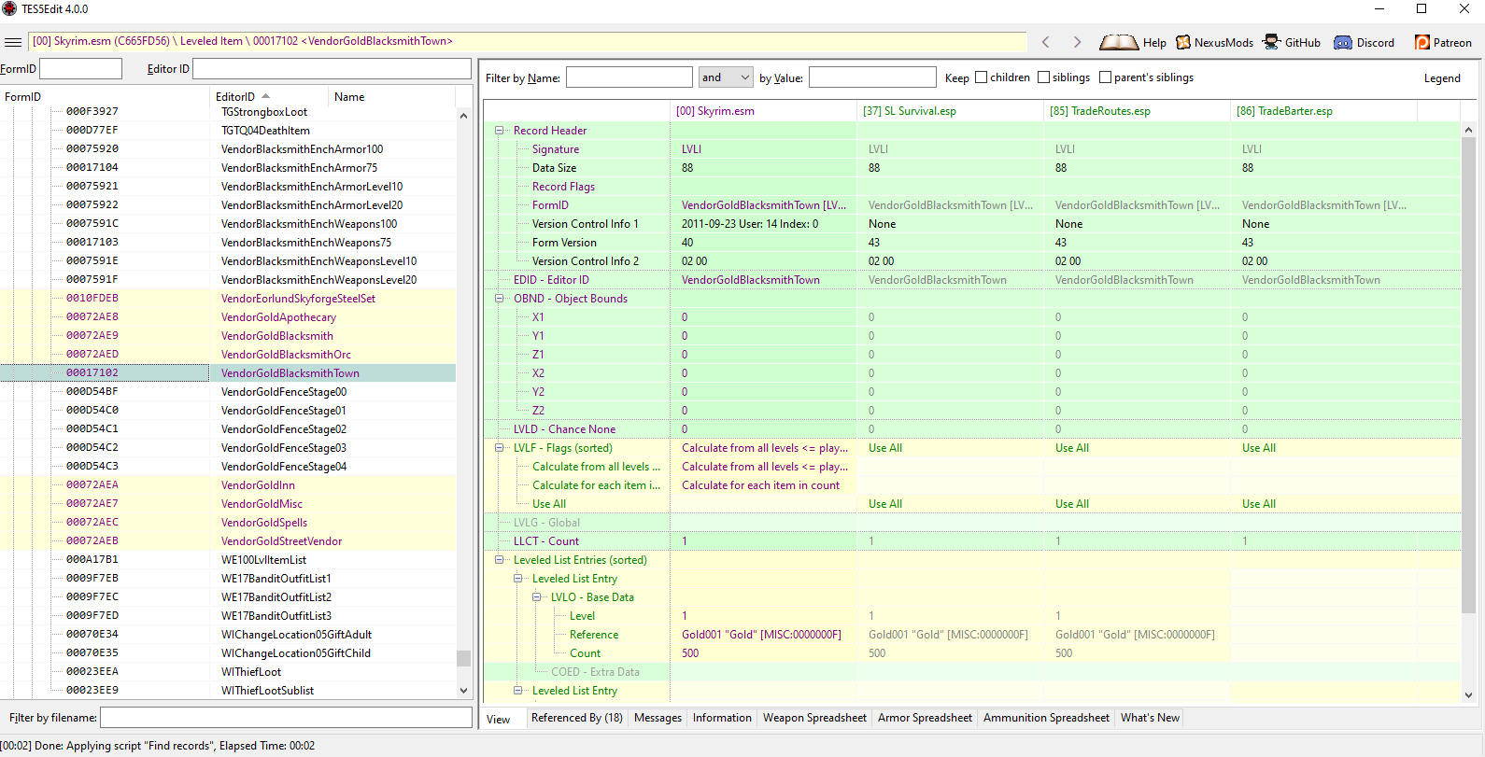Image resolution: width=1485 pixels, height=757 pixels.
Task: Click the Legend button
Action: pyautogui.click(x=1442, y=78)
